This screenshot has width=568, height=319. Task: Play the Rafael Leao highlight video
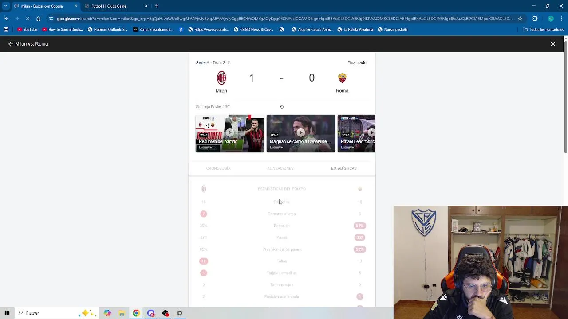tap(356, 133)
